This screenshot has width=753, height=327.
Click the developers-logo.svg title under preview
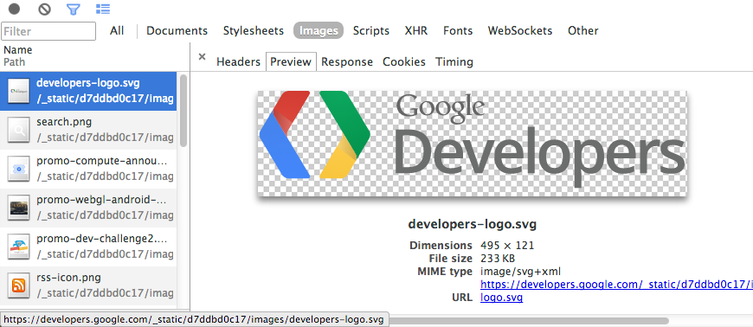[472, 224]
